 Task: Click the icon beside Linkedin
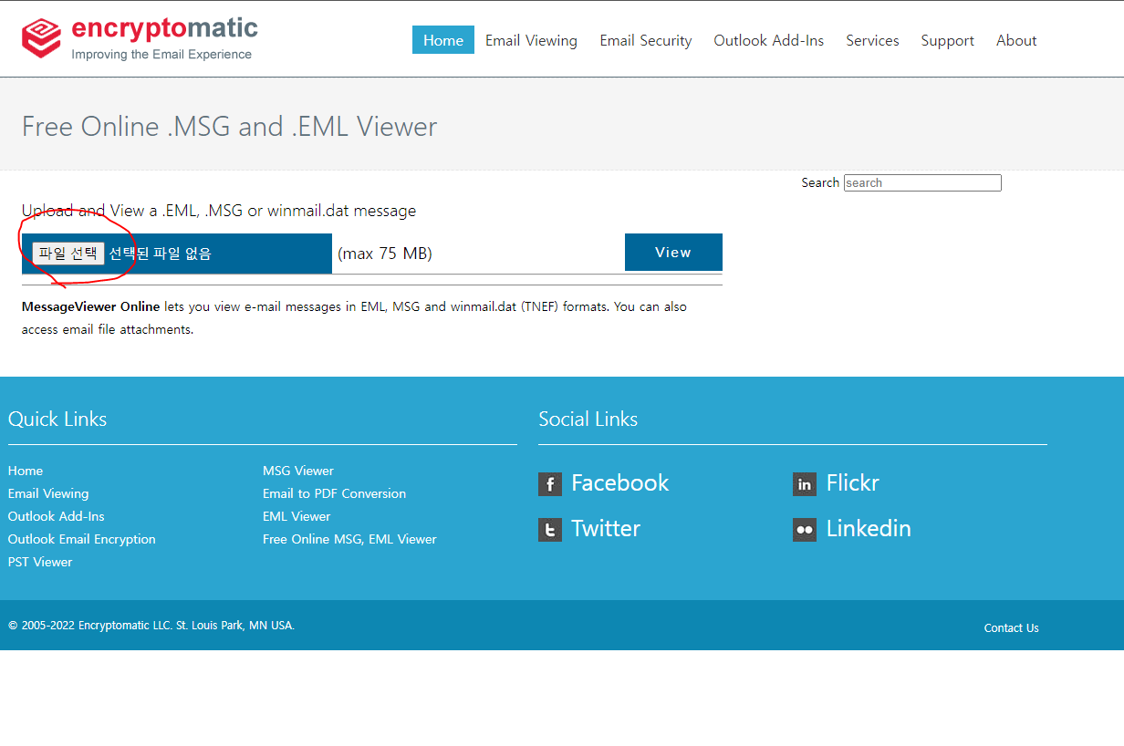tap(805, 530)
